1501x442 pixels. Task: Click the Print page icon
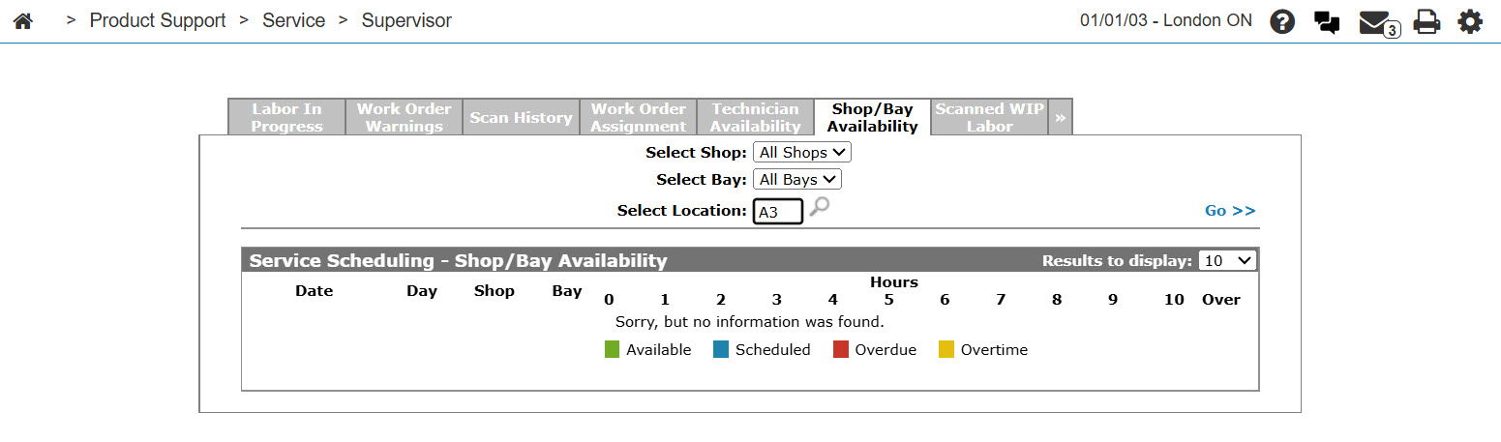point(1426,21)
